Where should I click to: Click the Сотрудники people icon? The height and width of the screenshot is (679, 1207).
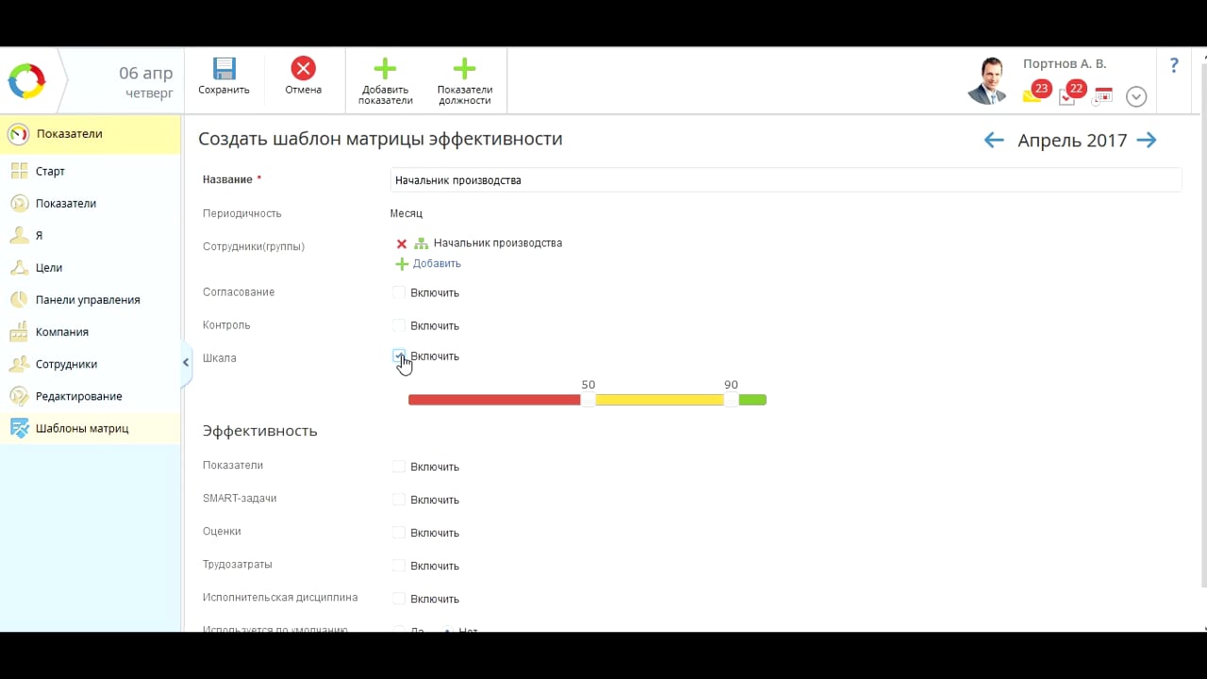pos(19,364)
